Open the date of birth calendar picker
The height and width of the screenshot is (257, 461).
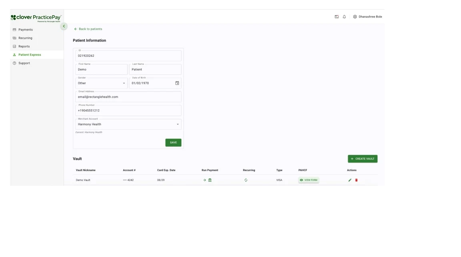pyautogui.click(x=177, y=83)
